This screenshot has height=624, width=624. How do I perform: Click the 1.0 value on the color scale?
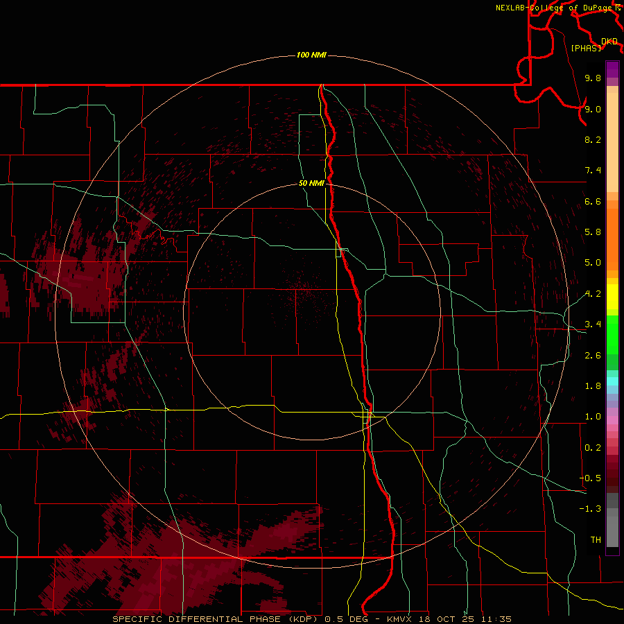click(593, 417)
